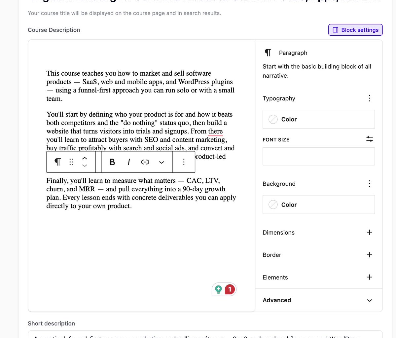
Task: Open the more formatting options chevron
Action: [162, 162]
